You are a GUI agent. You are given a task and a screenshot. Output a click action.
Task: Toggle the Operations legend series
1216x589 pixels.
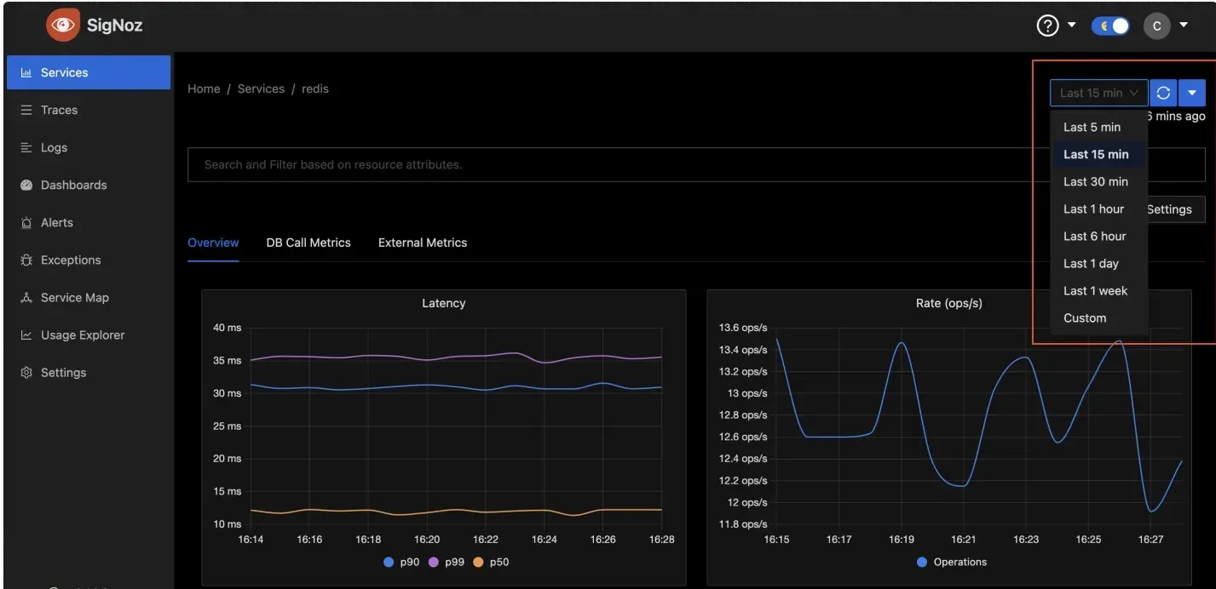(x=952, y=562)
